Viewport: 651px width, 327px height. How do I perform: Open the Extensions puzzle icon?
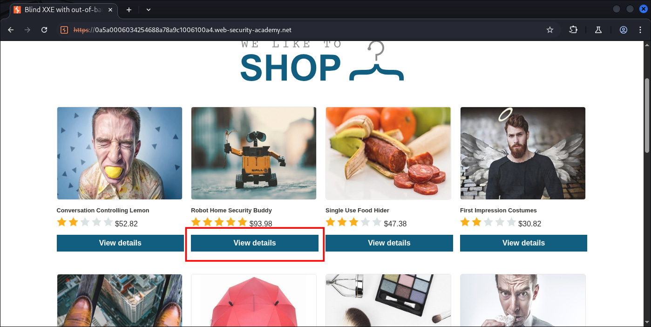tap(573, 30)
